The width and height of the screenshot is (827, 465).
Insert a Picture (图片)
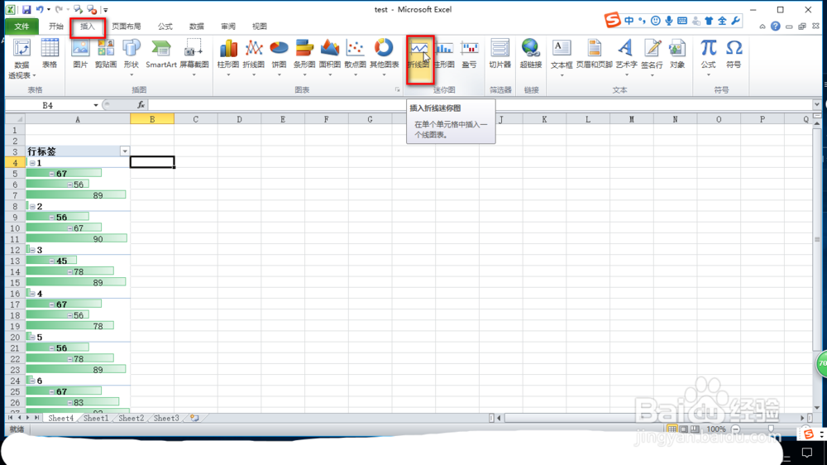[x=80, y=54]
